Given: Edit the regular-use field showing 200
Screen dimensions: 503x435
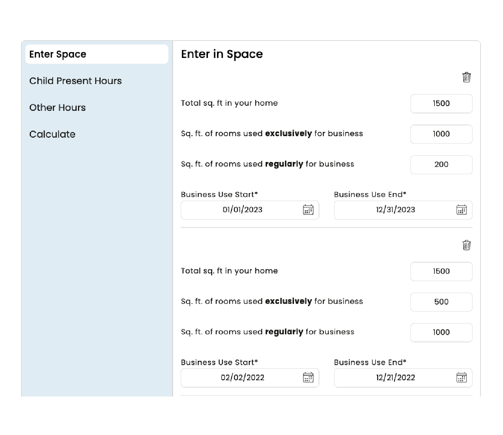Looking at the screenshot, I should [x=441, y=164].
